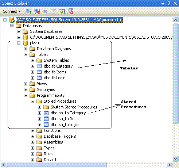The image size is (179, 168).
Task: Select the Programmability label
Action: tap(51, 95)
